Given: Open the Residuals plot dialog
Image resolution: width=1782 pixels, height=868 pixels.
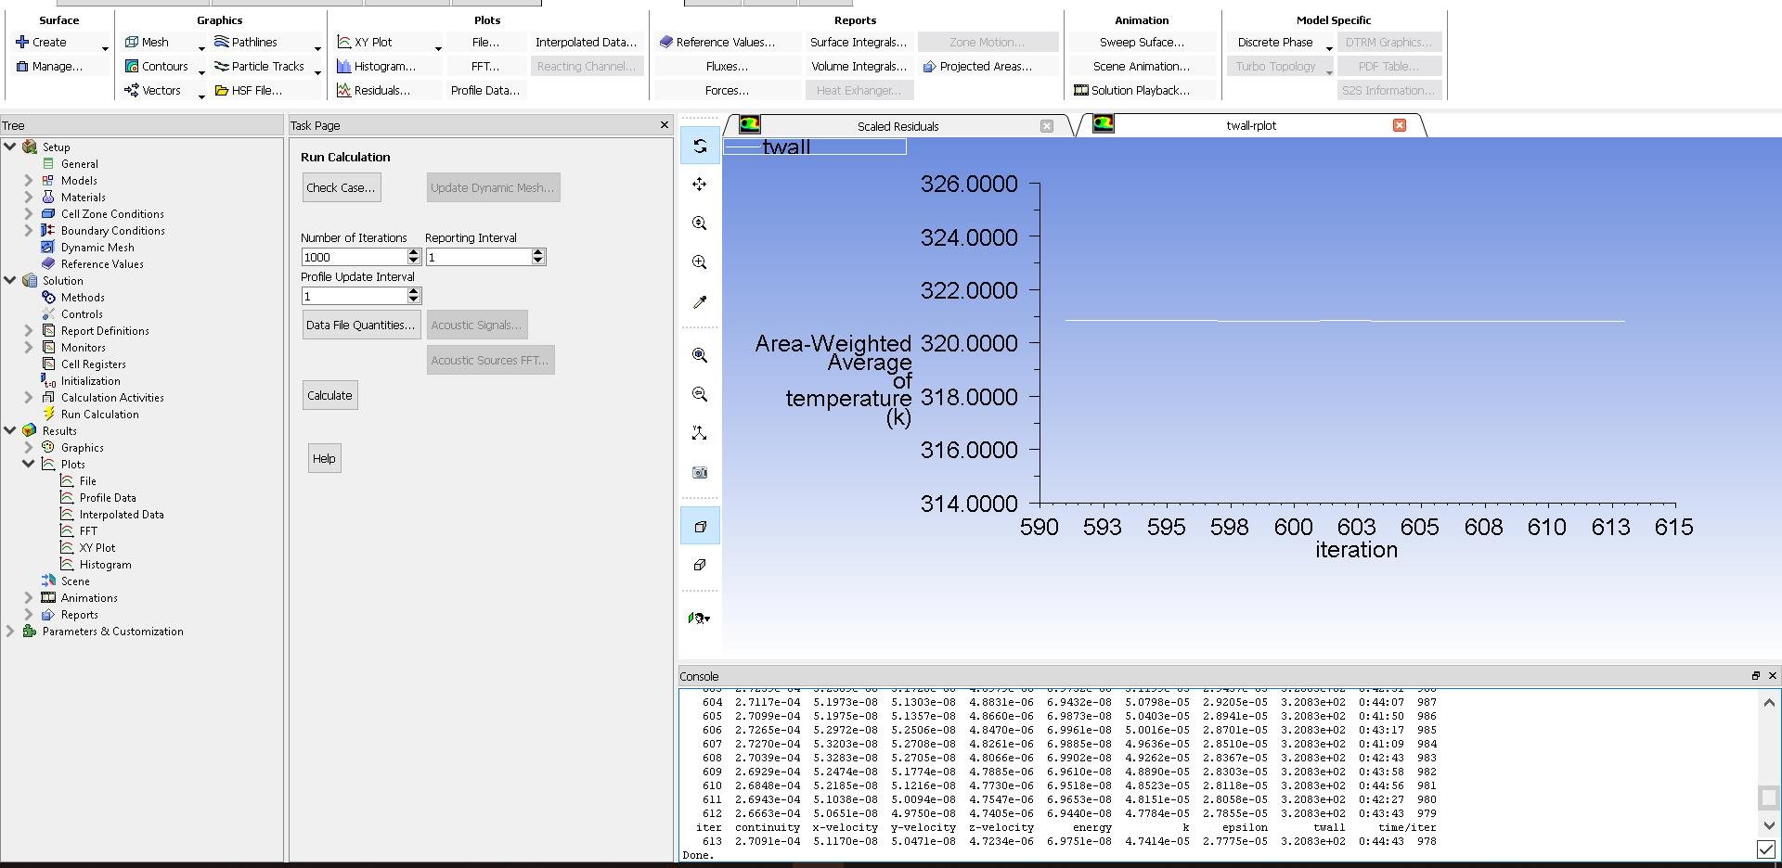Looking at the screenshot, I should [x=373, y=90].
